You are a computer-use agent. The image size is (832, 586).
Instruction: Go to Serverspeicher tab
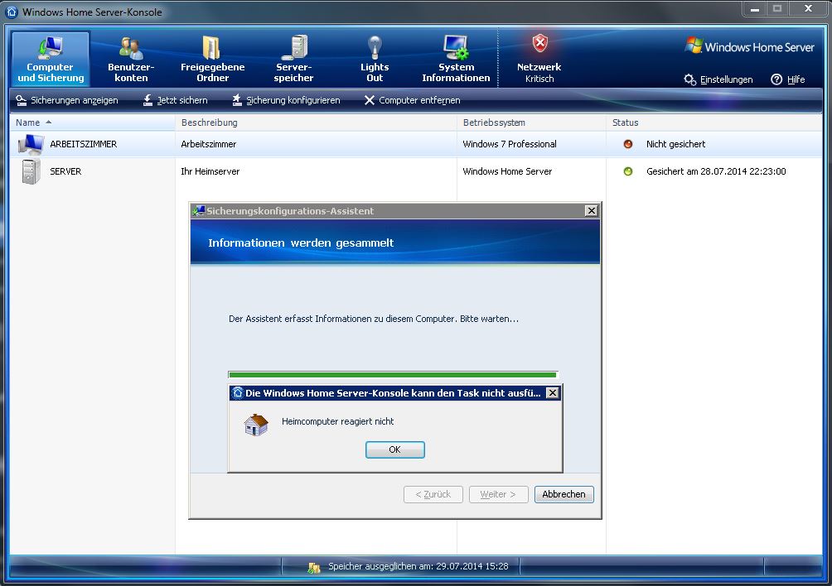coord(293,59)
